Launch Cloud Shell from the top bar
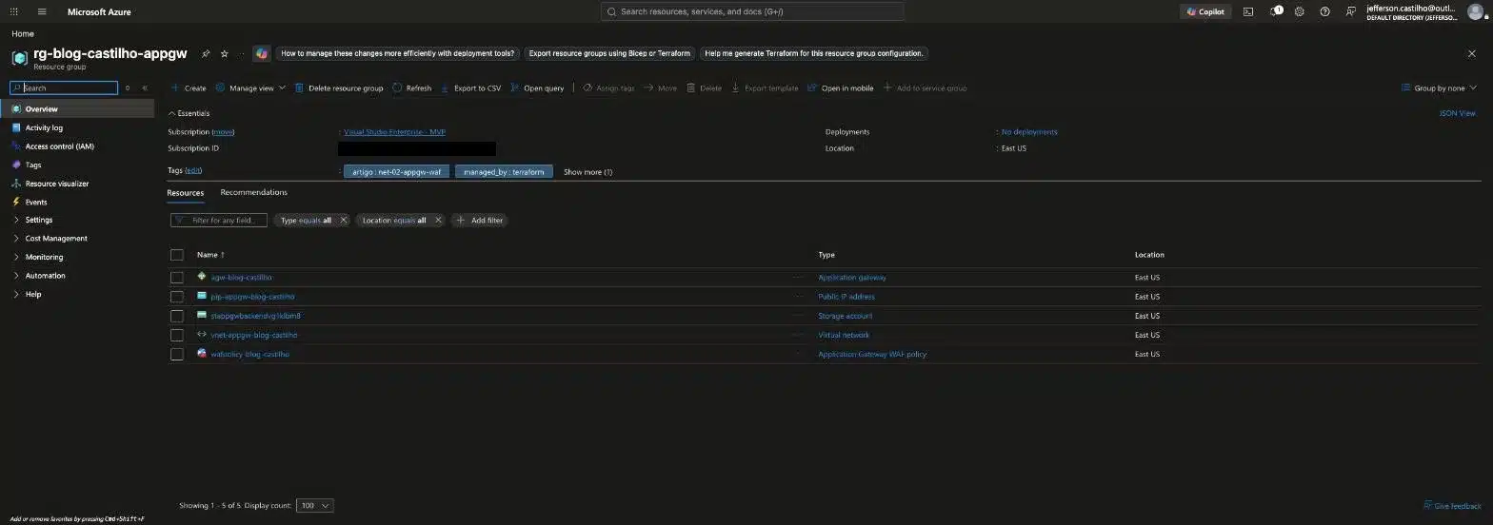Viewport: 1493px width, 525px height. [x=1248, y=11]
